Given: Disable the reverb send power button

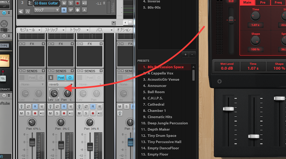Looking at the screenshot, I should [x=70, y=78].
